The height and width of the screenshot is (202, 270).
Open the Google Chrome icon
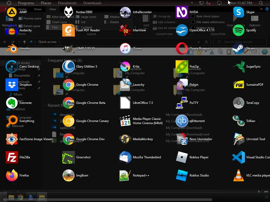click(68, 85)
